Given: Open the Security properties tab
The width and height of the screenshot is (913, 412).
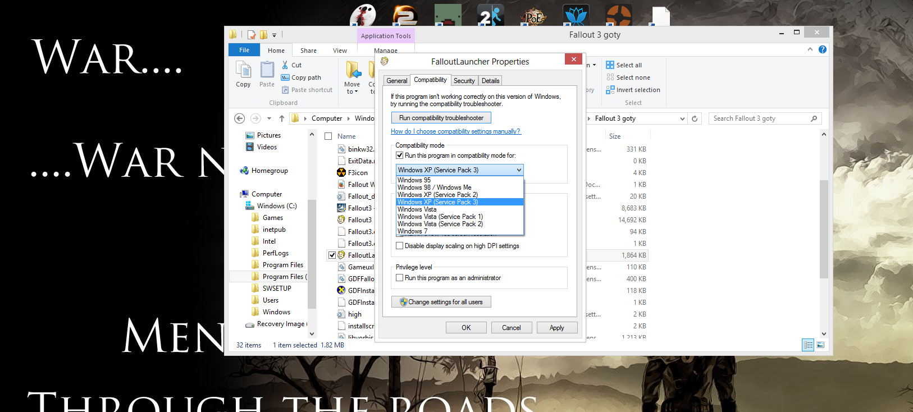Looking at the screenshot, I should (464, 81).
